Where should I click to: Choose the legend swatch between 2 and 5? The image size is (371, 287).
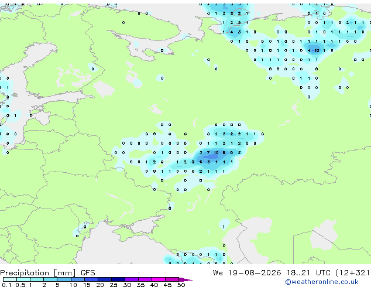(x=50, y=279)
